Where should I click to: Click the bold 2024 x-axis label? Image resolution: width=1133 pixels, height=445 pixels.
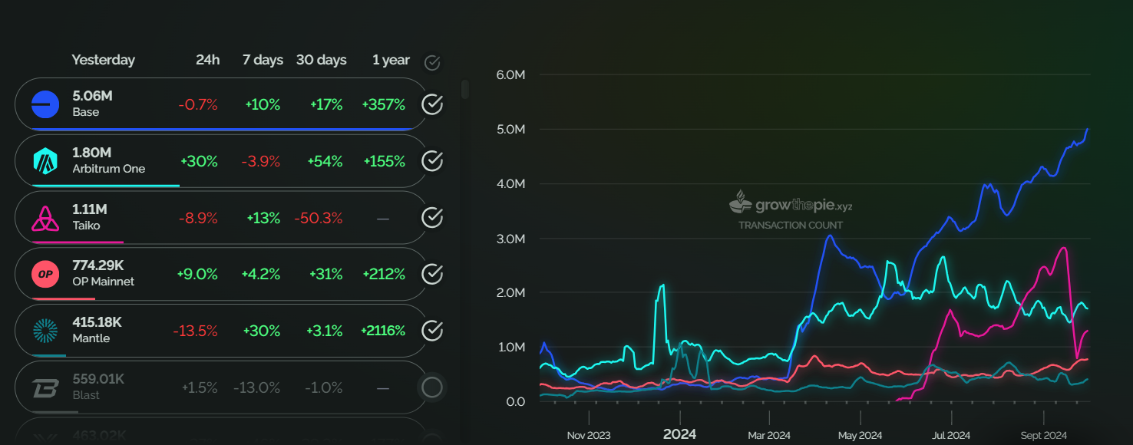(x=679, y=434)
